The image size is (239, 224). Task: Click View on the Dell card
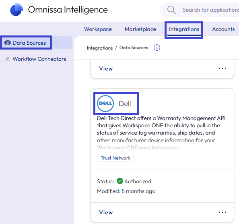(106, 212)
